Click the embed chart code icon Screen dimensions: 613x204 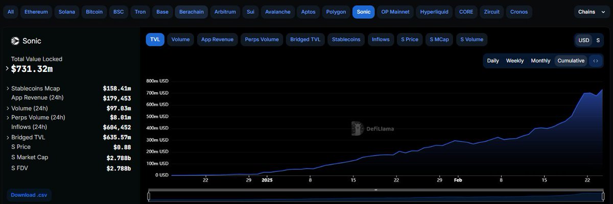click(596, 61)
